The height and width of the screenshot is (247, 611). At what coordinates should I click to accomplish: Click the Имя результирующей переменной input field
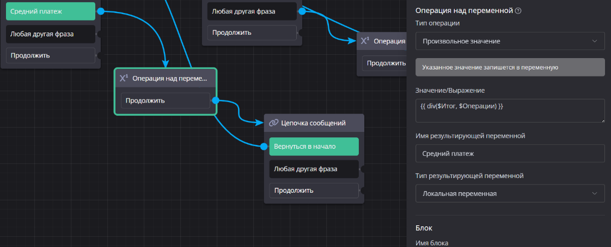coord(509,154)
